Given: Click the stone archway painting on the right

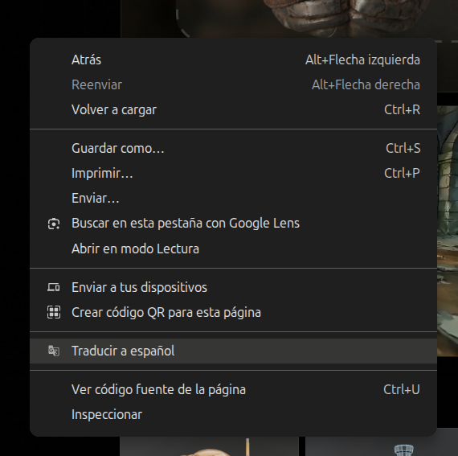Looking at the screenshot, I should click(x=448, y=231).
